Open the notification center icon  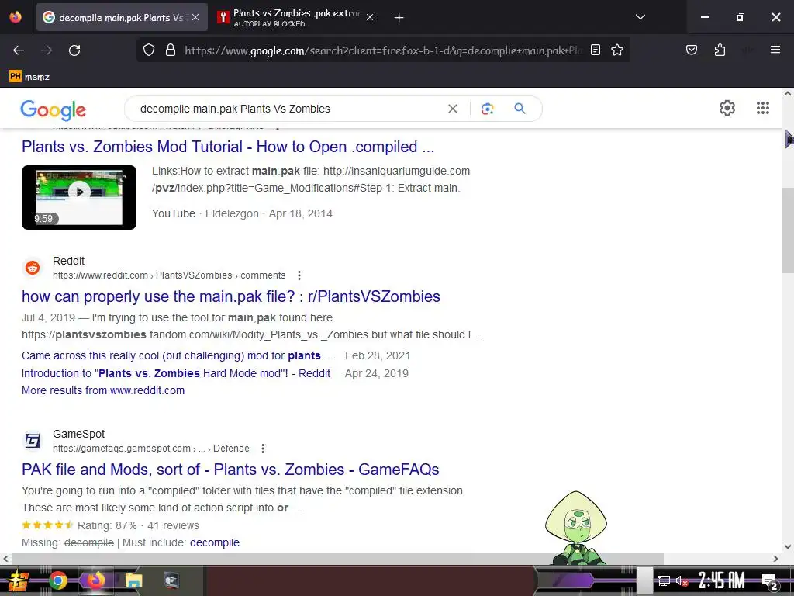pos(769,580)
